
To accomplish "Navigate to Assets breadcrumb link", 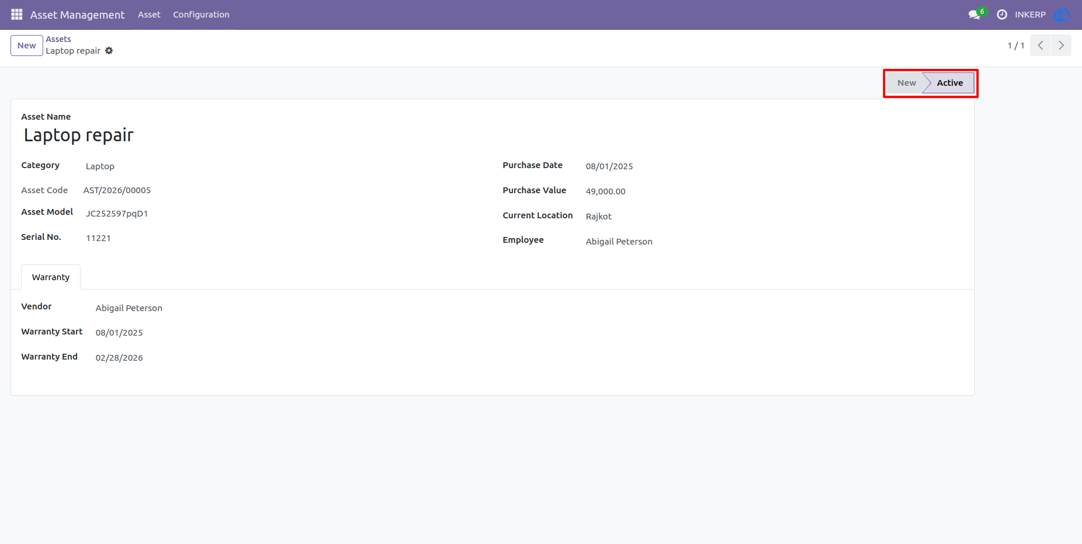I will point(58,39).
